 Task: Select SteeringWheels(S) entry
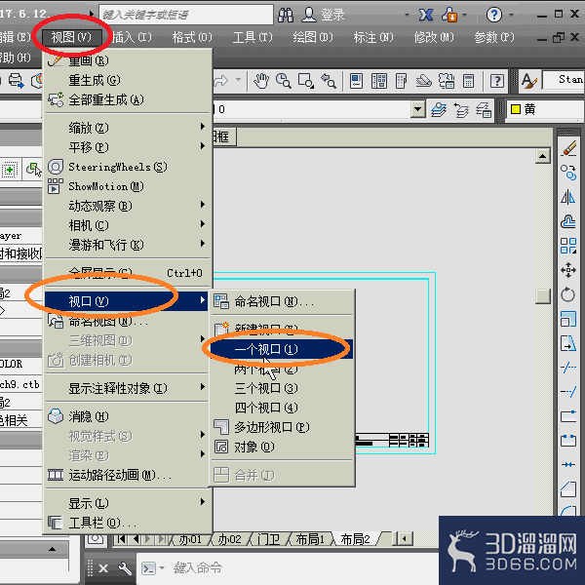[x=127, y=167]
